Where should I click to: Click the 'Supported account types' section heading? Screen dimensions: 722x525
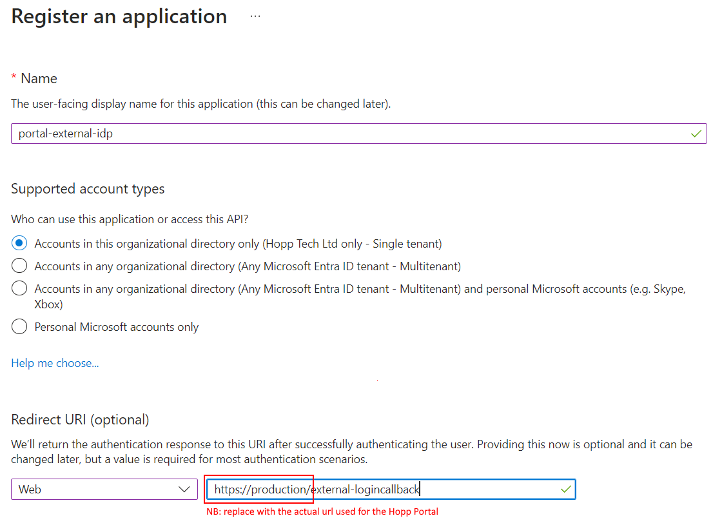87,188
